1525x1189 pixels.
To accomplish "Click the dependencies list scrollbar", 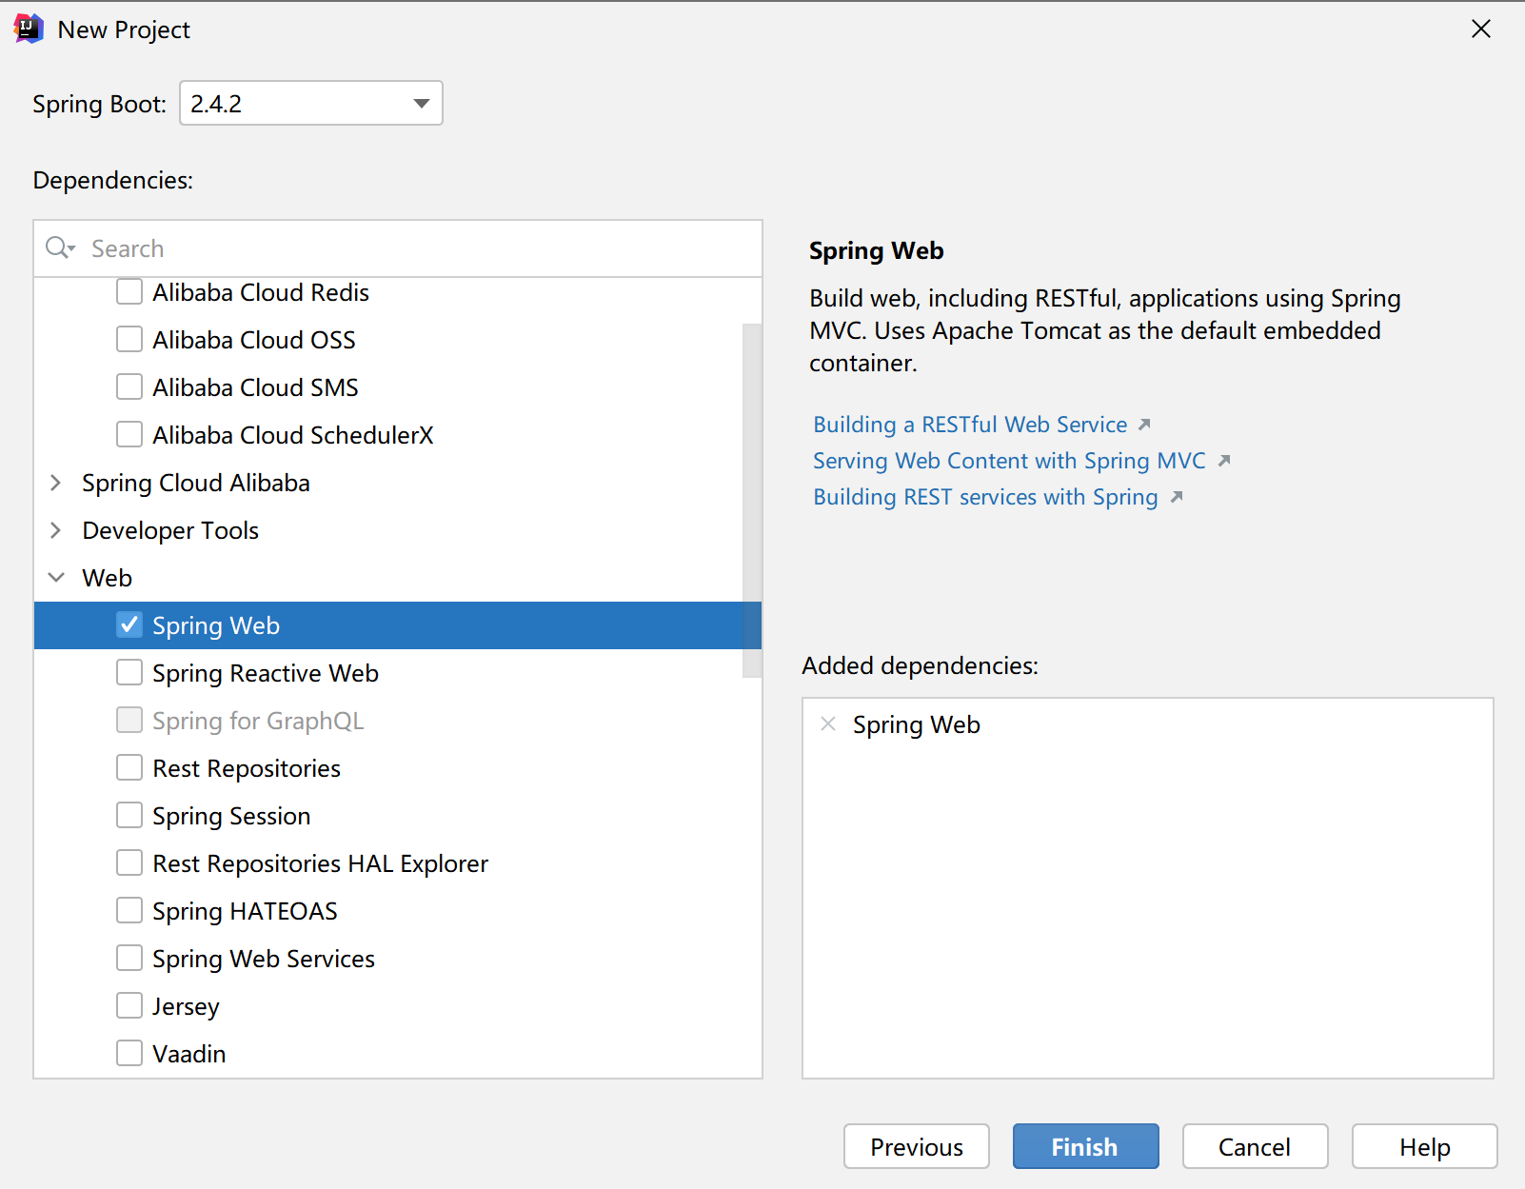I will [x=752, y=501].
